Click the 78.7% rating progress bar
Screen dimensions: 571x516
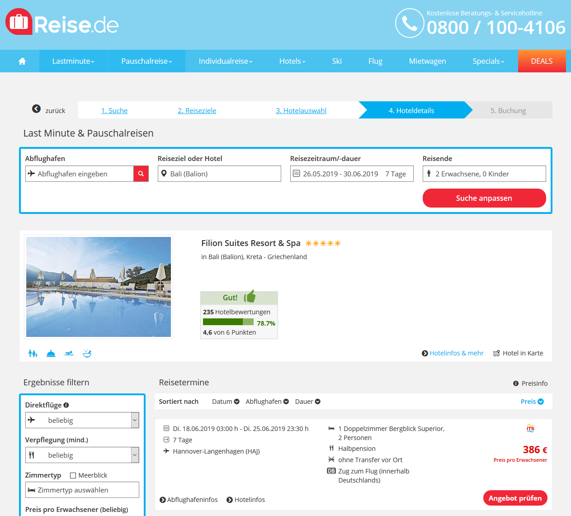coord(228,322)
